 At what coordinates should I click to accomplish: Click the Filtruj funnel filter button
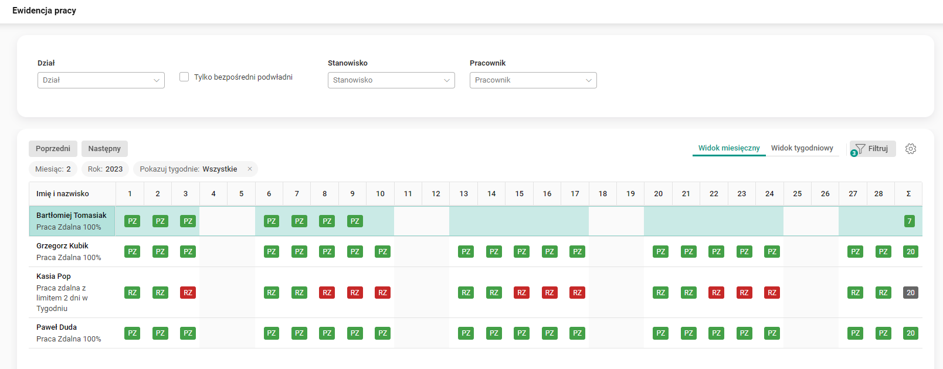pyautogui.click(x=873, y=149)
